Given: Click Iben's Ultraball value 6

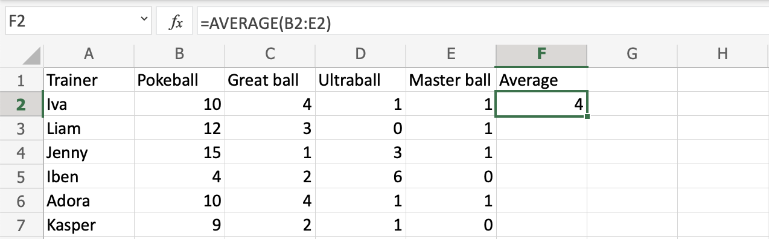Looking at the screenshot, I should pos(360,177).
